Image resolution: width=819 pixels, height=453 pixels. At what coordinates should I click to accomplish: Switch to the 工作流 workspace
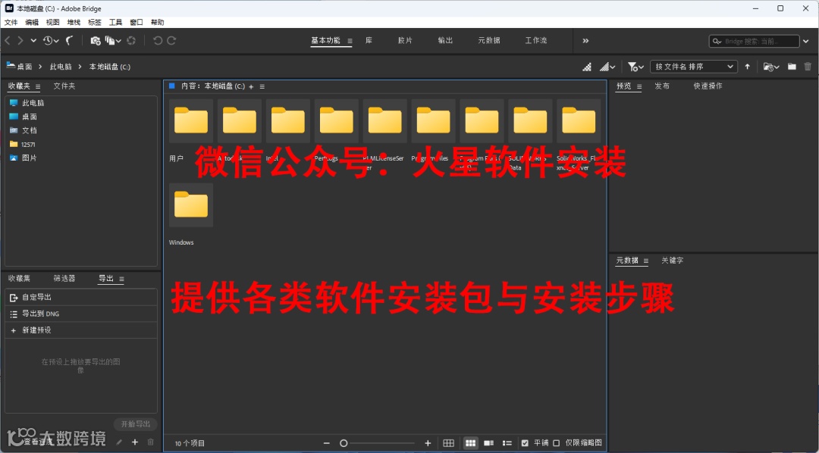(x=536, y=40)
